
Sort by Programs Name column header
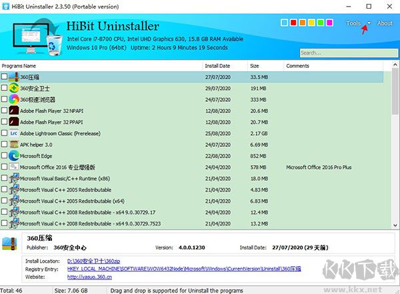click(101, 66)
